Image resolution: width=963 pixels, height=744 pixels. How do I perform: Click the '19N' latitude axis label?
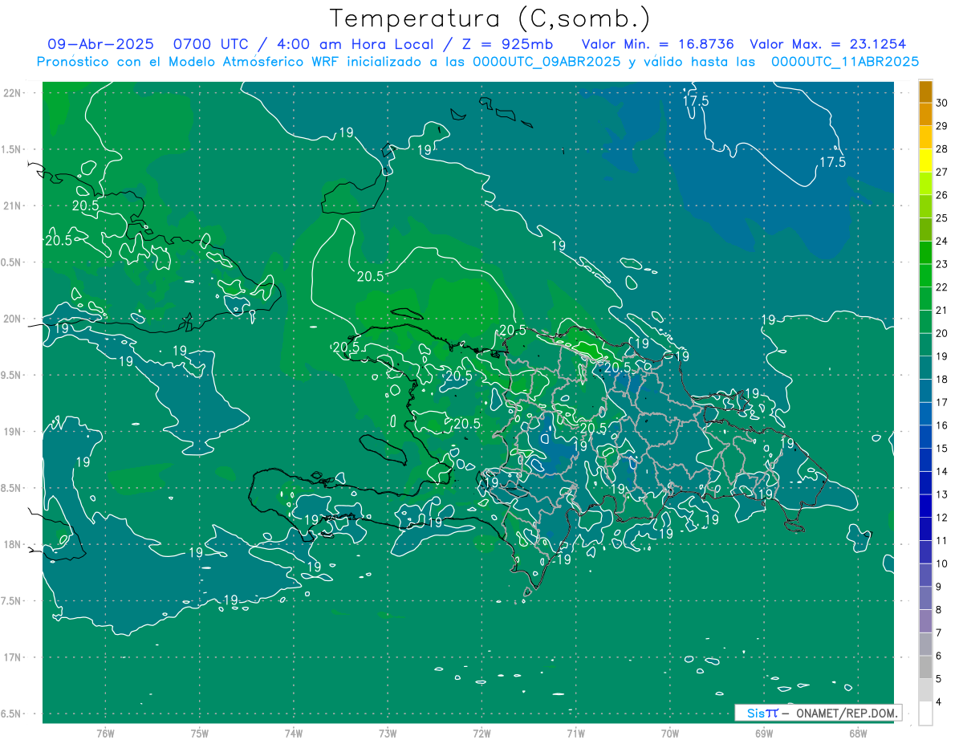(x=12, y=432)
